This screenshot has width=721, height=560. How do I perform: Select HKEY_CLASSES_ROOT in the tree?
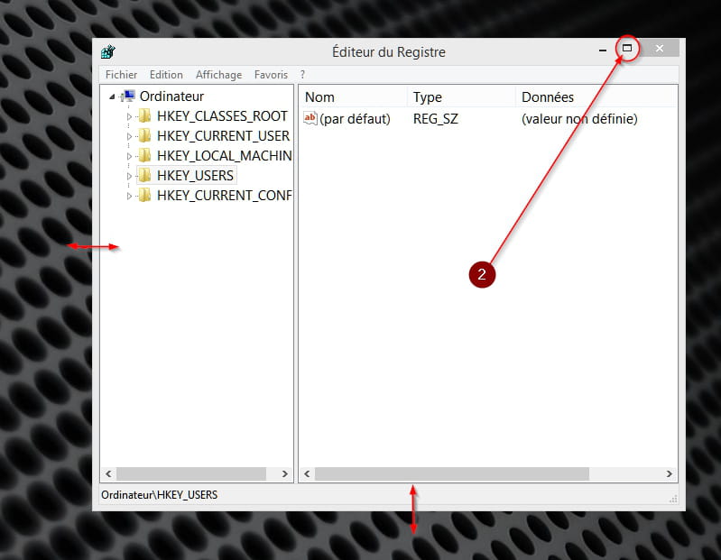[x=222, y=116]
